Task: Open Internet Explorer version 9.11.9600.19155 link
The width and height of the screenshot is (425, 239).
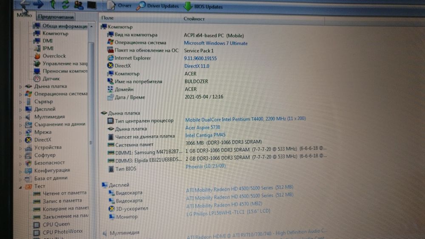Action: click(x=200, y=59)
